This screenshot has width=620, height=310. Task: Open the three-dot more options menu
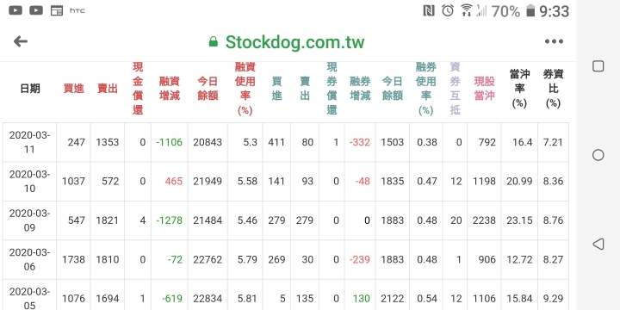click(x=554, y=41)
